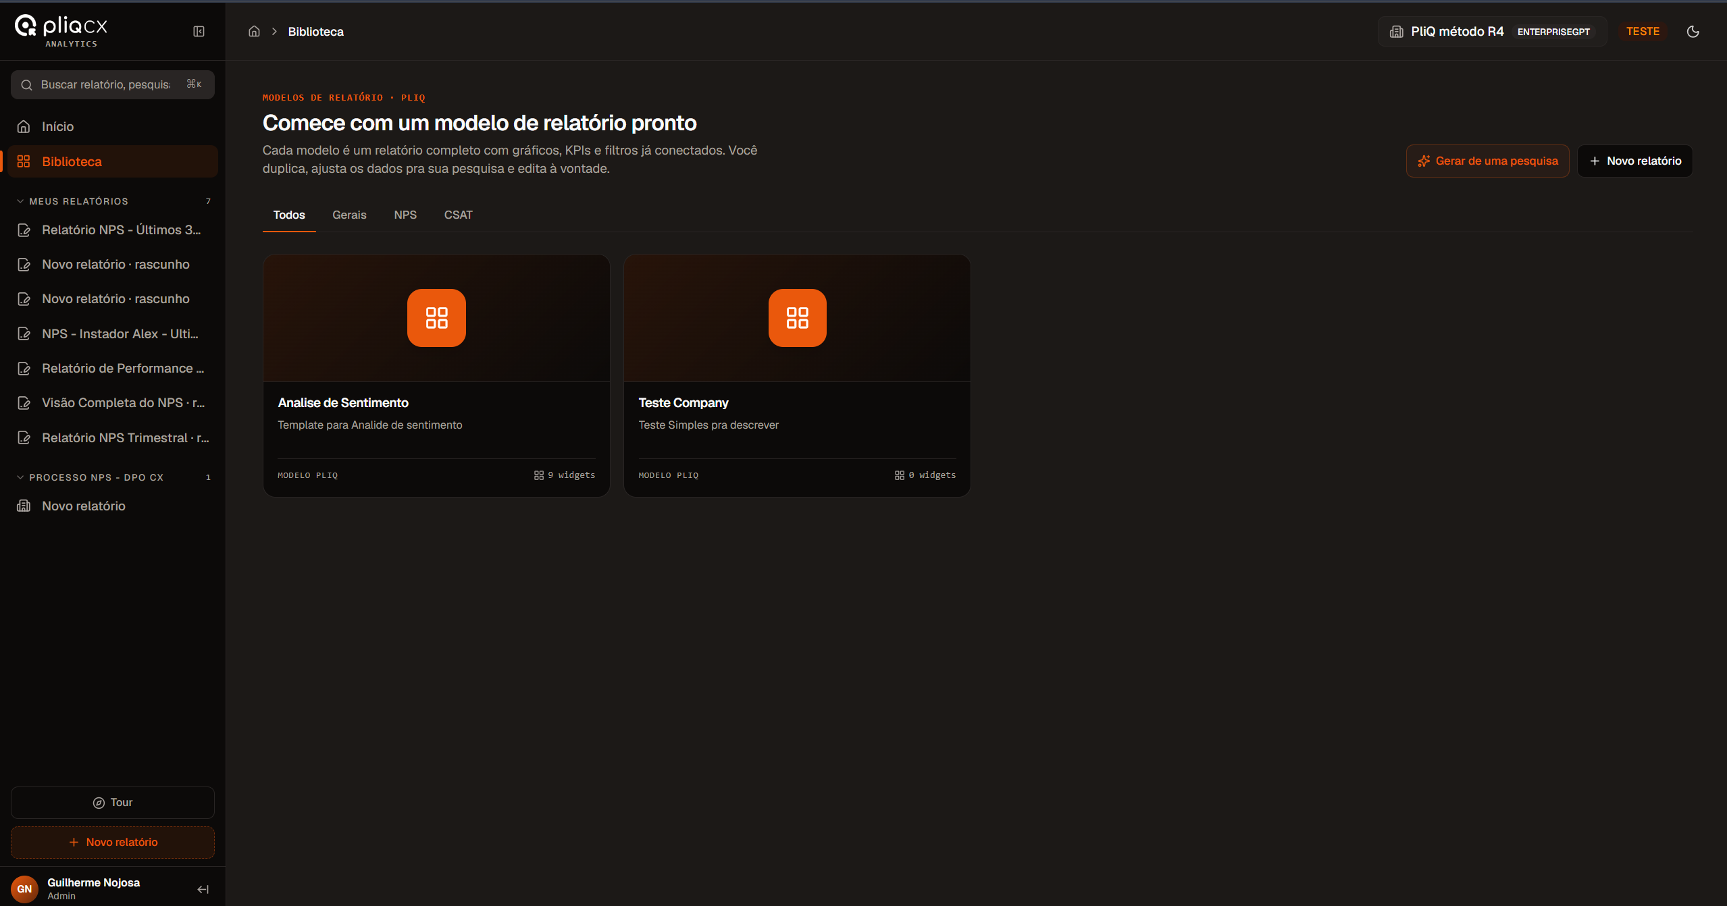Click compass icon in Tour button
Viewport: 1727px width, 906px height.
point(99,803)
